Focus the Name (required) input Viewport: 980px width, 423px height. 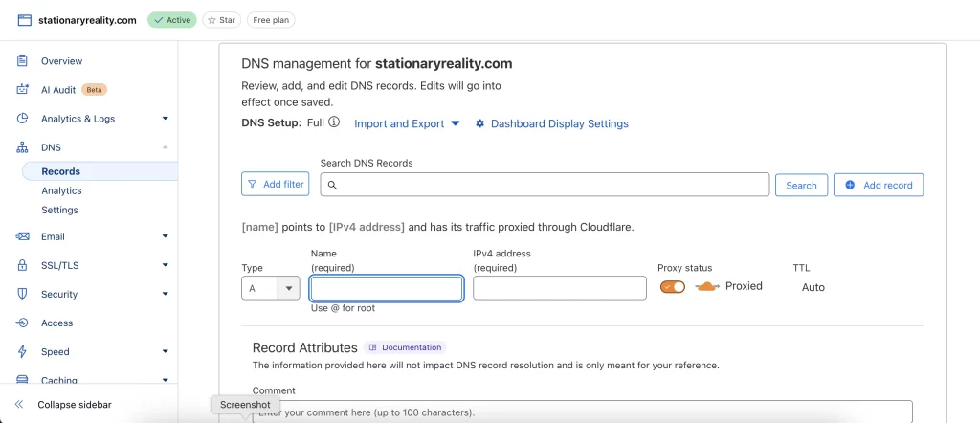(x=387, y=288)
